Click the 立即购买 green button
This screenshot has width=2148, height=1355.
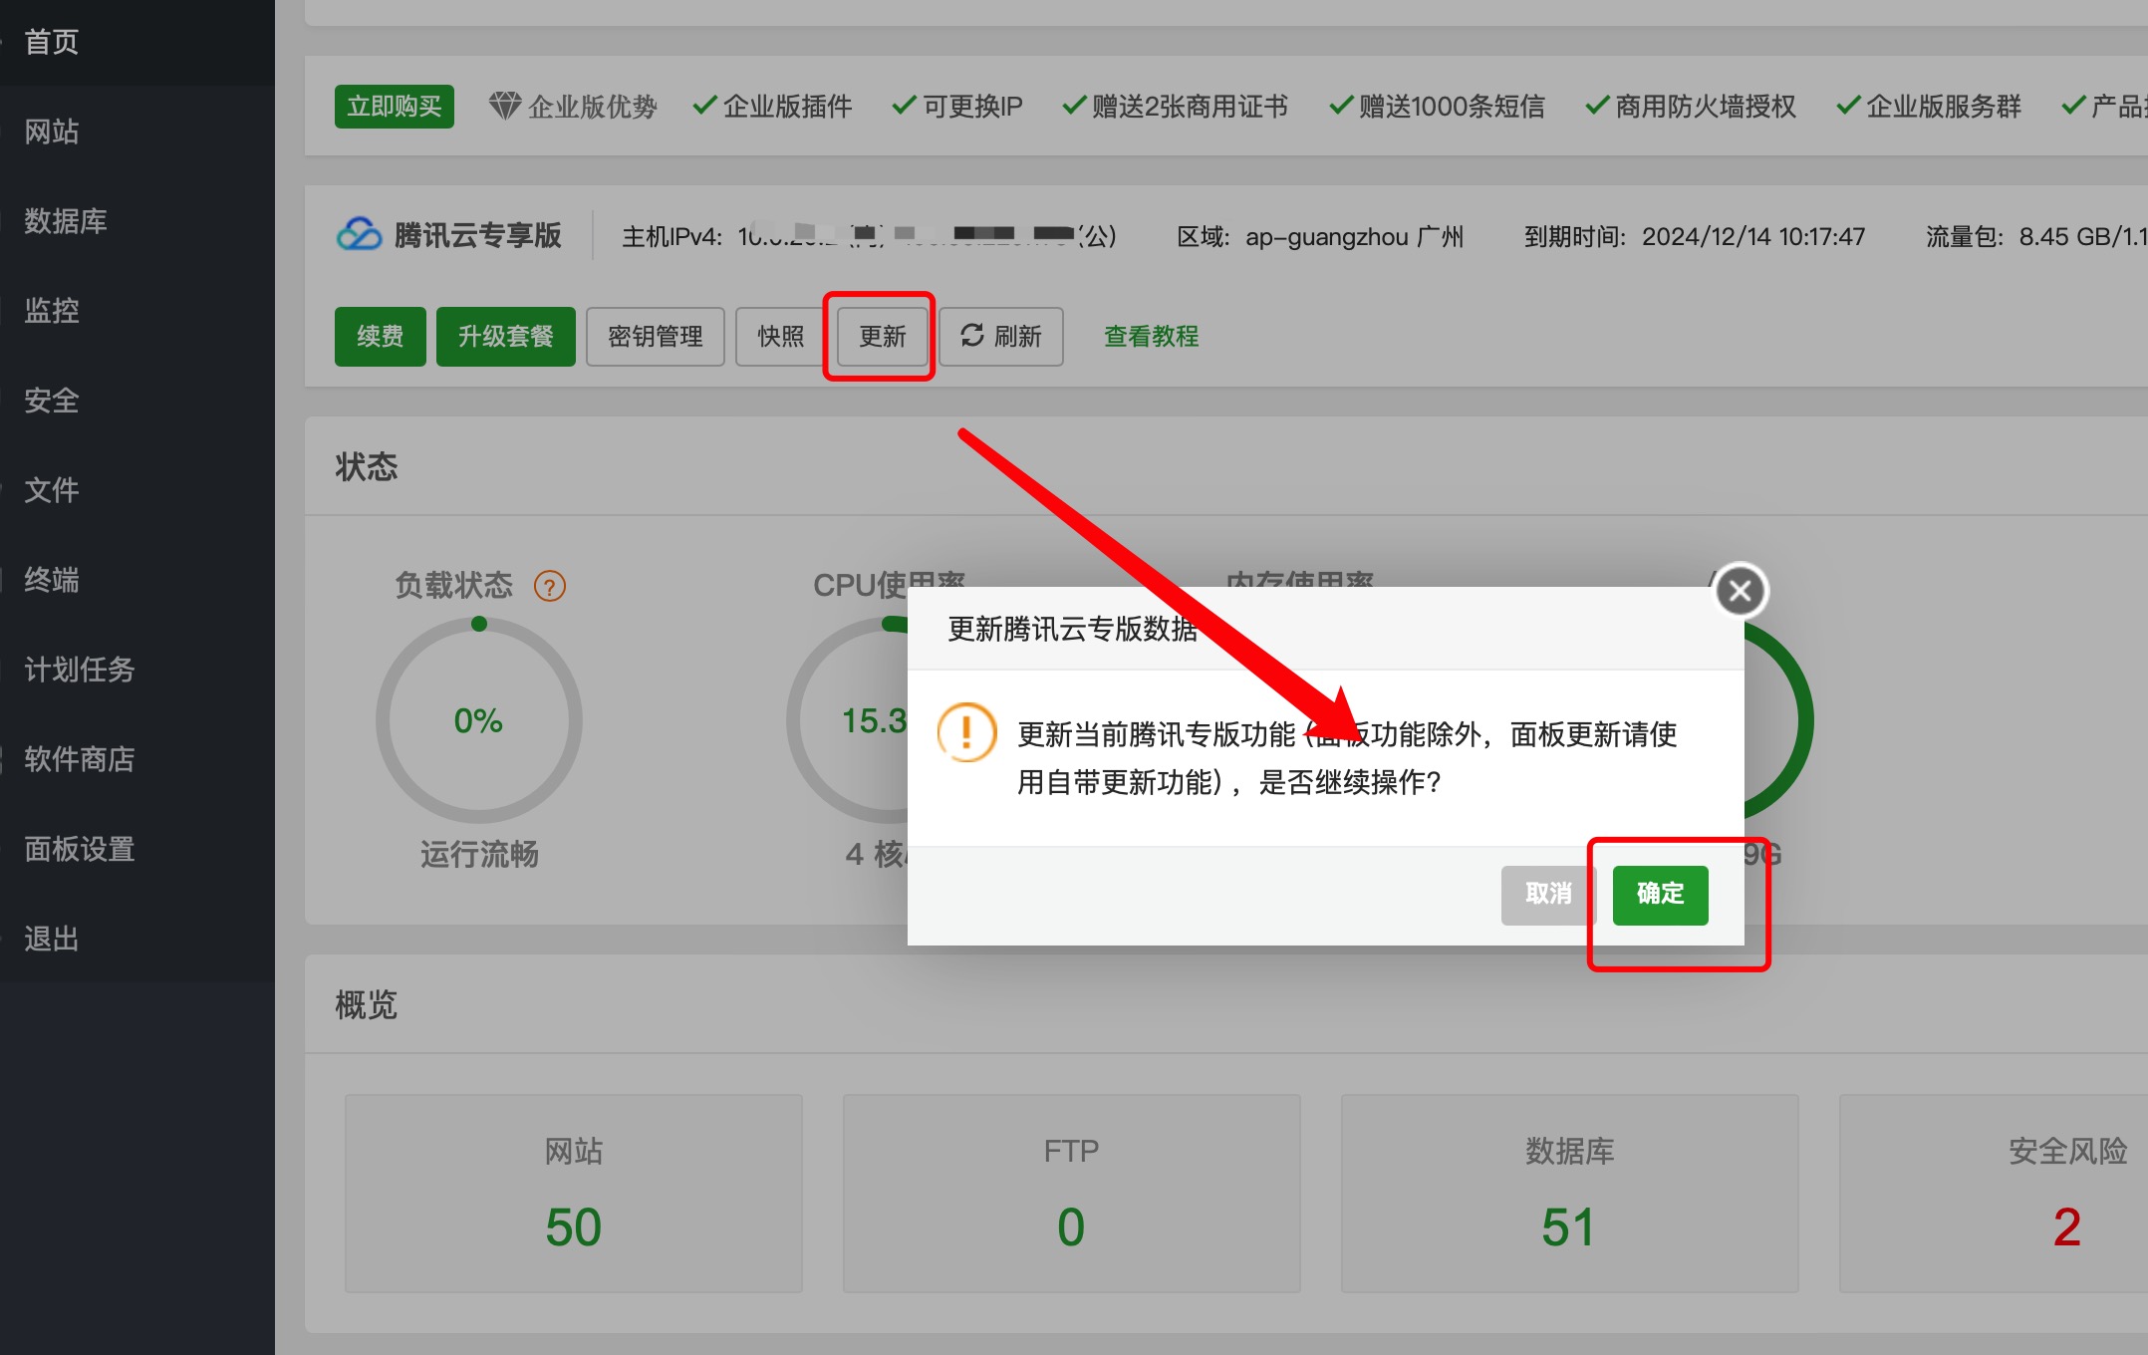click(395, 106)
